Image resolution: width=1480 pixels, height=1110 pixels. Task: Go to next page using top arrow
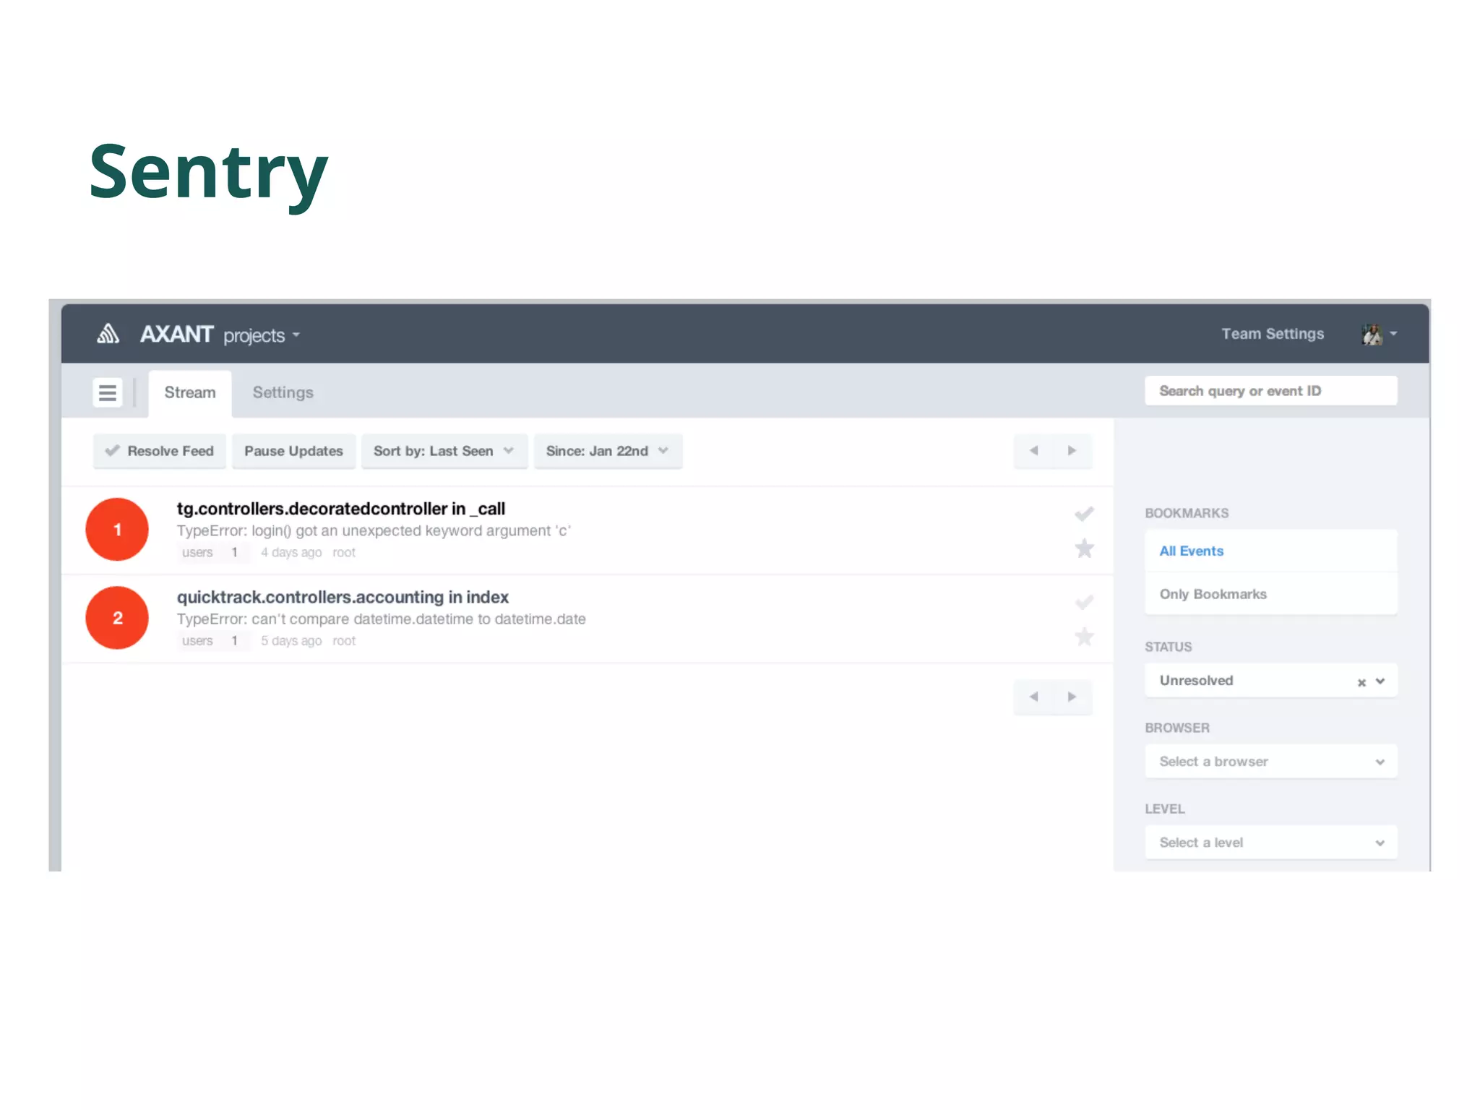tap(1072, 450)
